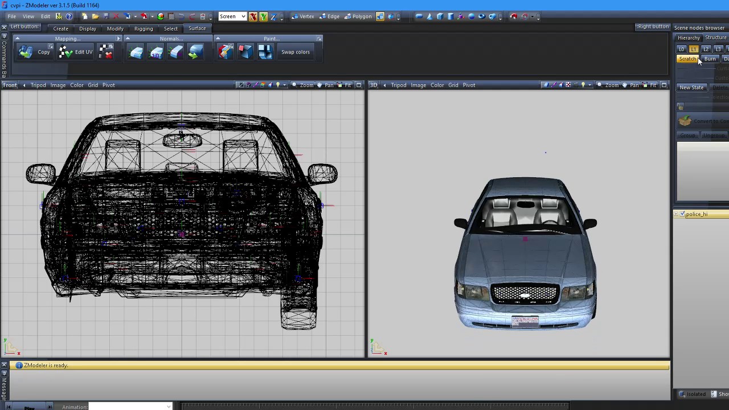Click the Isolated option in status bar
The height and width of the screenshot is (410, 729).
pyautogui.click(x=693, y=394)
